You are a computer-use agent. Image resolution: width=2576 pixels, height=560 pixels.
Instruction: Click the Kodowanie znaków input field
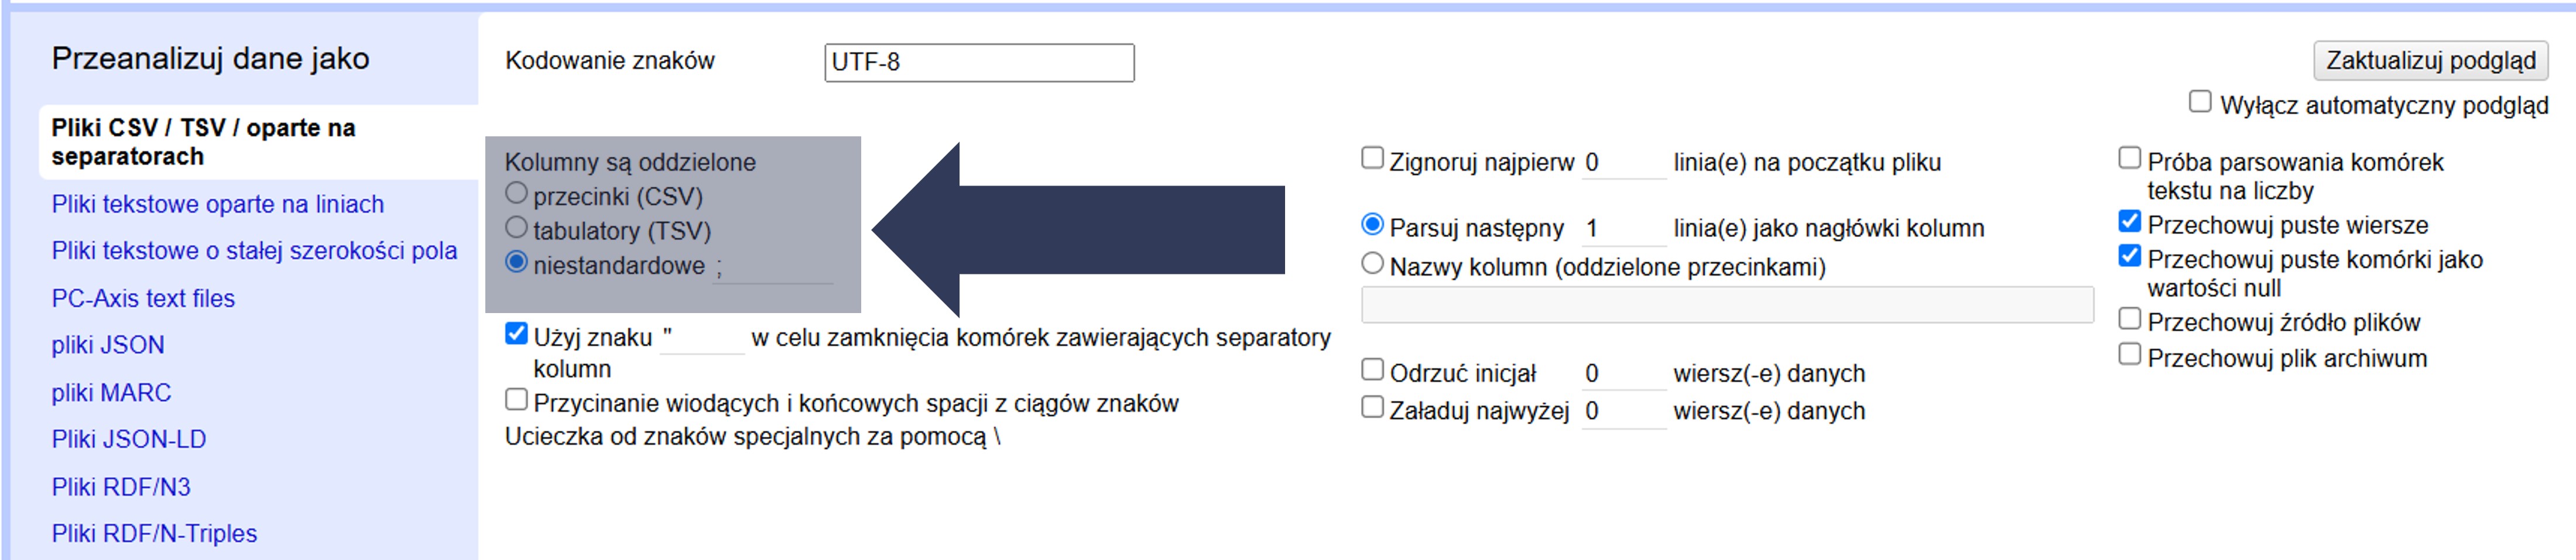(978, 62)
